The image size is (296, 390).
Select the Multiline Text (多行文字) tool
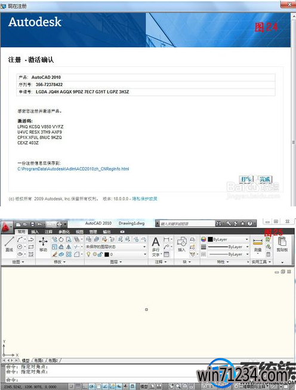pos(156,246)
